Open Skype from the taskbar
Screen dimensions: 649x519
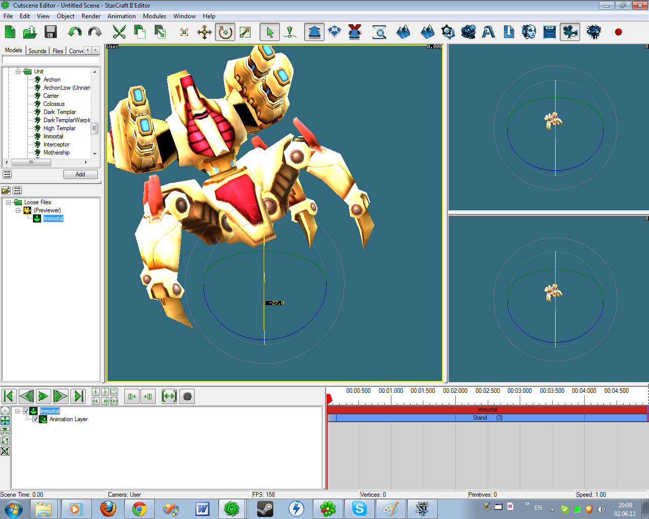coord(359,508)
